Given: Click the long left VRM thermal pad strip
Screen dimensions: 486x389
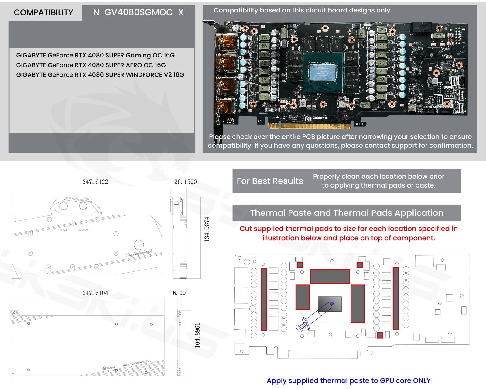Looking at the screenshot, I should [x=264, y=299].
